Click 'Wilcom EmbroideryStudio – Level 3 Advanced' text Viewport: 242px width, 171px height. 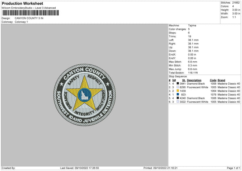(x=29, y=8)
